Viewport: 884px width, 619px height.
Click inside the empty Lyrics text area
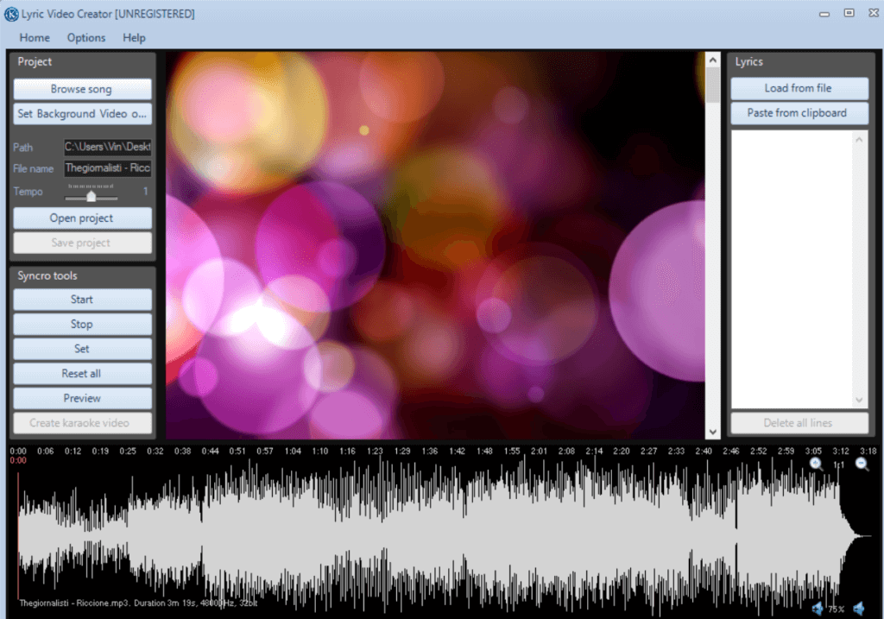pyautogui.click(x=792, y=269)
